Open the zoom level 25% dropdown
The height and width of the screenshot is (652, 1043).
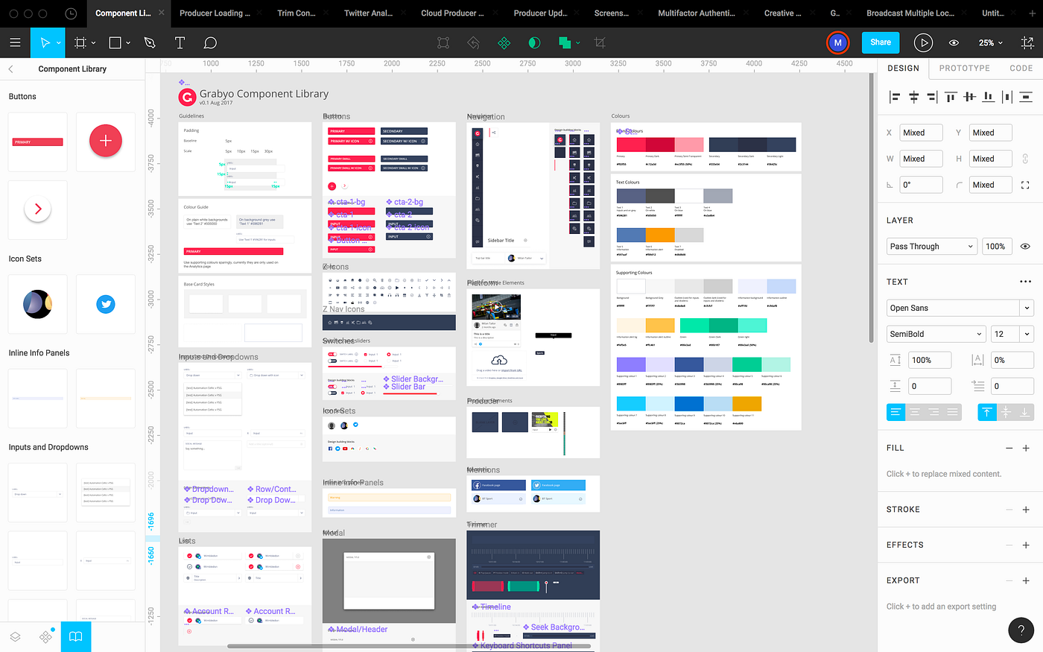[990, 42]
